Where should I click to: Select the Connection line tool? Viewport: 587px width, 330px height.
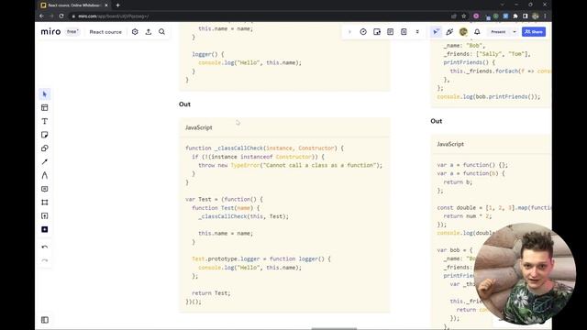[x=45, y=161]
